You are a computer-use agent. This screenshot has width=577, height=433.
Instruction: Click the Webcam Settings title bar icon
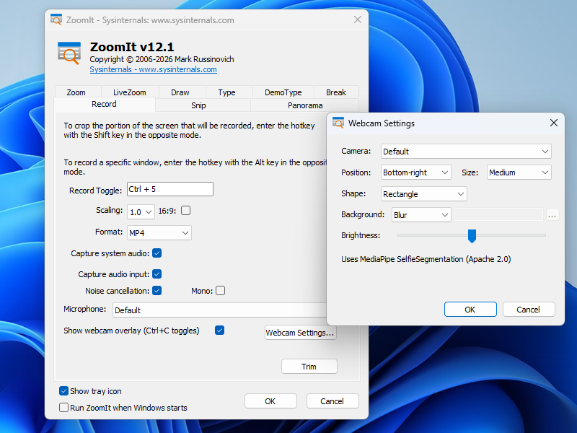[338, 123]
